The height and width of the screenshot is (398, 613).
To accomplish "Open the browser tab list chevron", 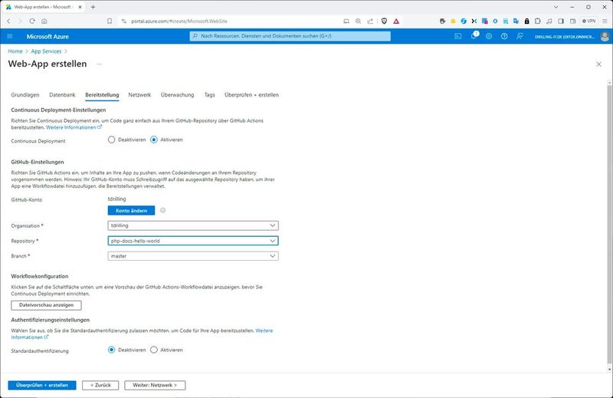I will pos(556,7).
